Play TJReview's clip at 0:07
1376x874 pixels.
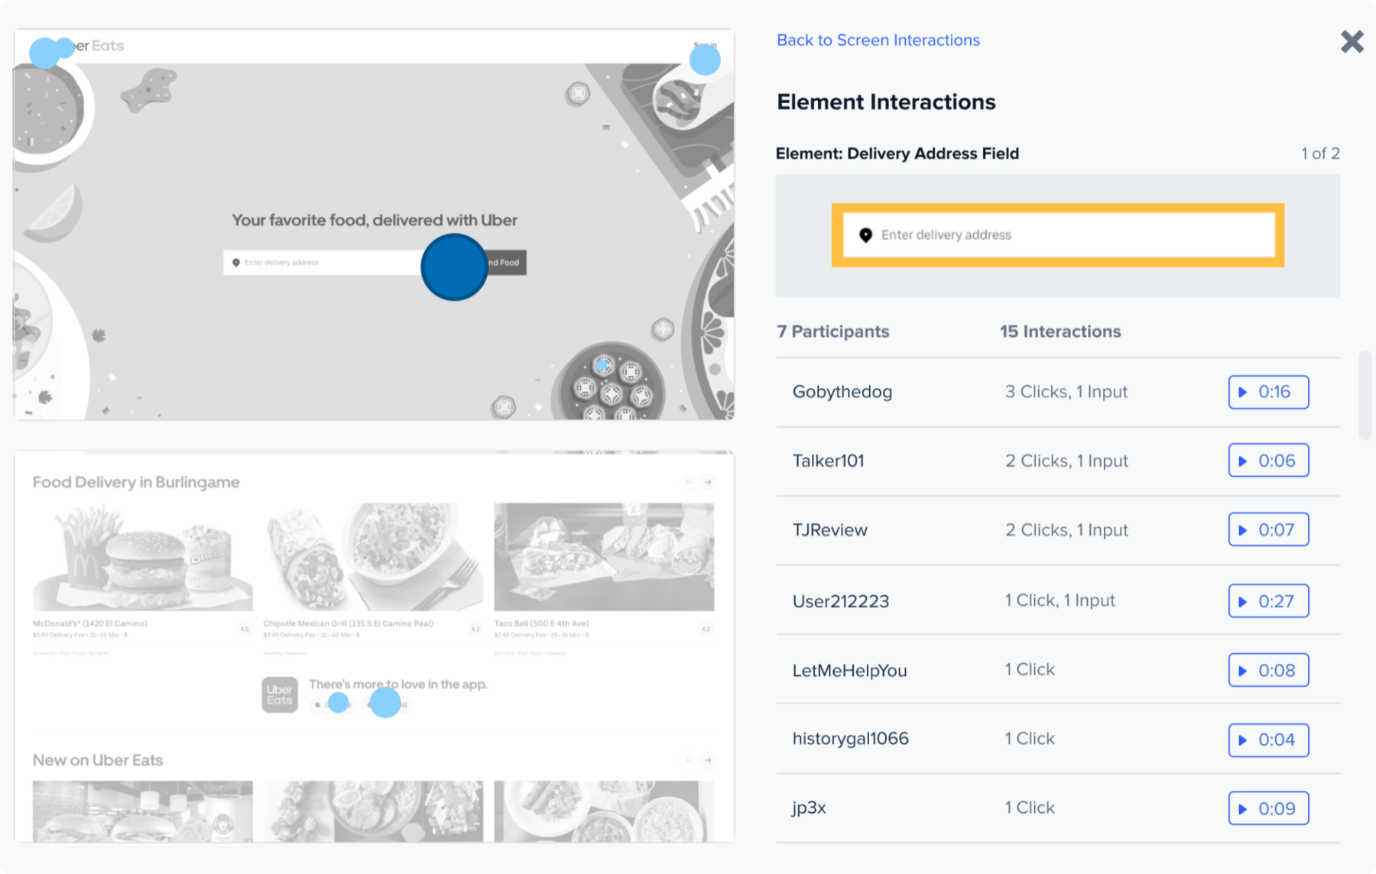(x=1268, y=529)
